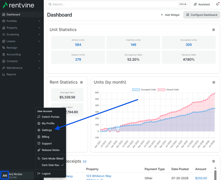This screenshot has width=221, height=180.
Task: Open Units (by month) widget settings gear
Action: point(214,82)
